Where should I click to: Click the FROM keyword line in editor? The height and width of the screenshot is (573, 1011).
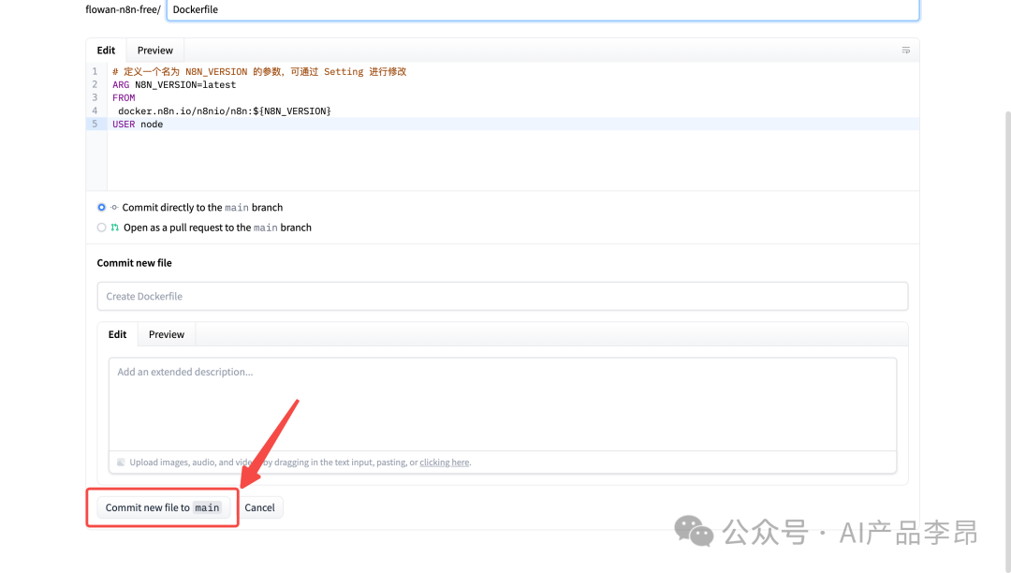(124, 98)
